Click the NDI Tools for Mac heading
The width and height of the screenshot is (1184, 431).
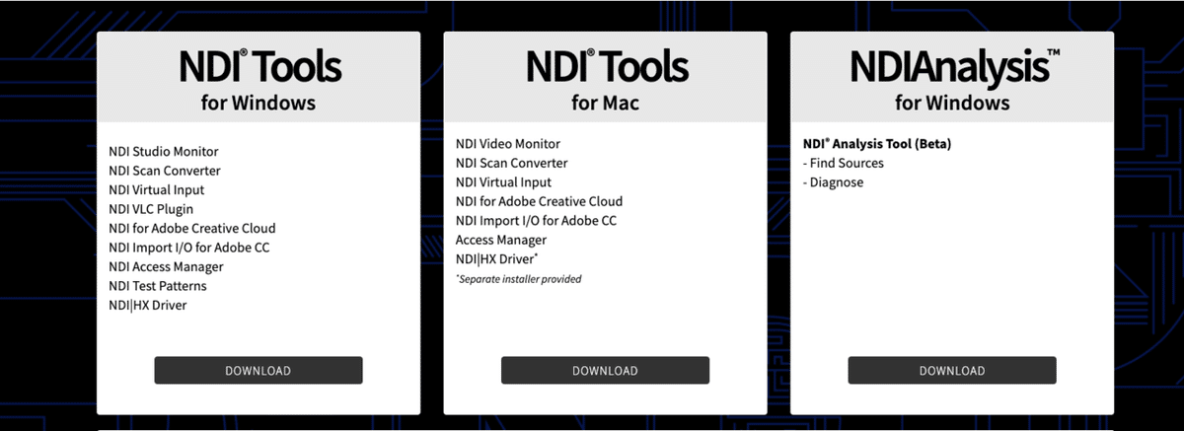click(606, 80)
